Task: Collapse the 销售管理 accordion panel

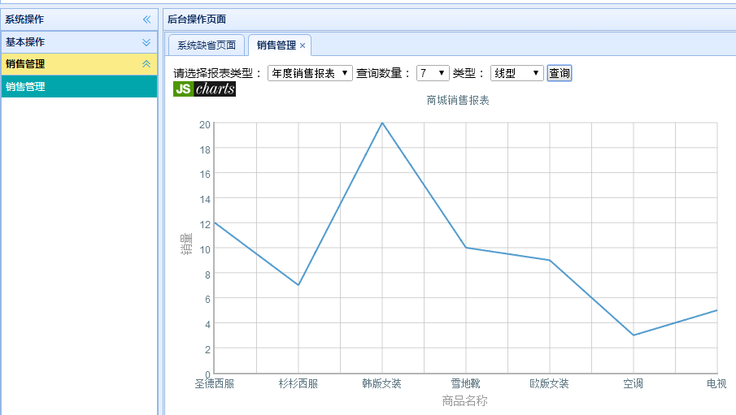Action: 146,64
